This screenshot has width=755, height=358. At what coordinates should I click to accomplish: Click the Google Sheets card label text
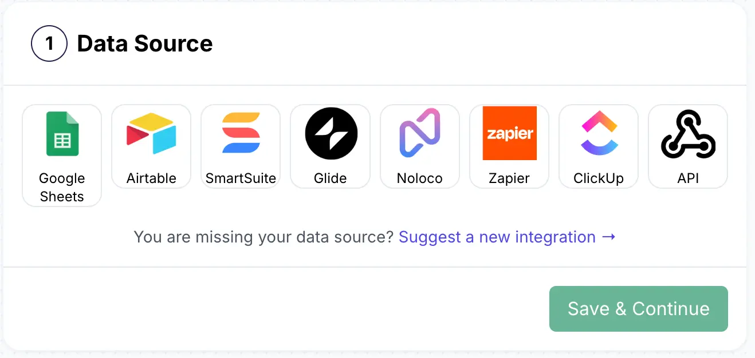61,187
